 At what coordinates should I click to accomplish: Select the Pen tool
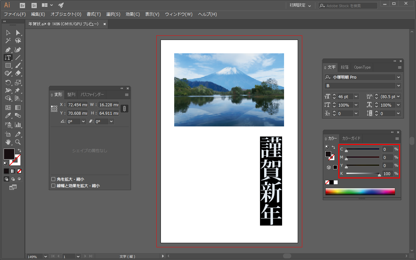click(8, 50)
